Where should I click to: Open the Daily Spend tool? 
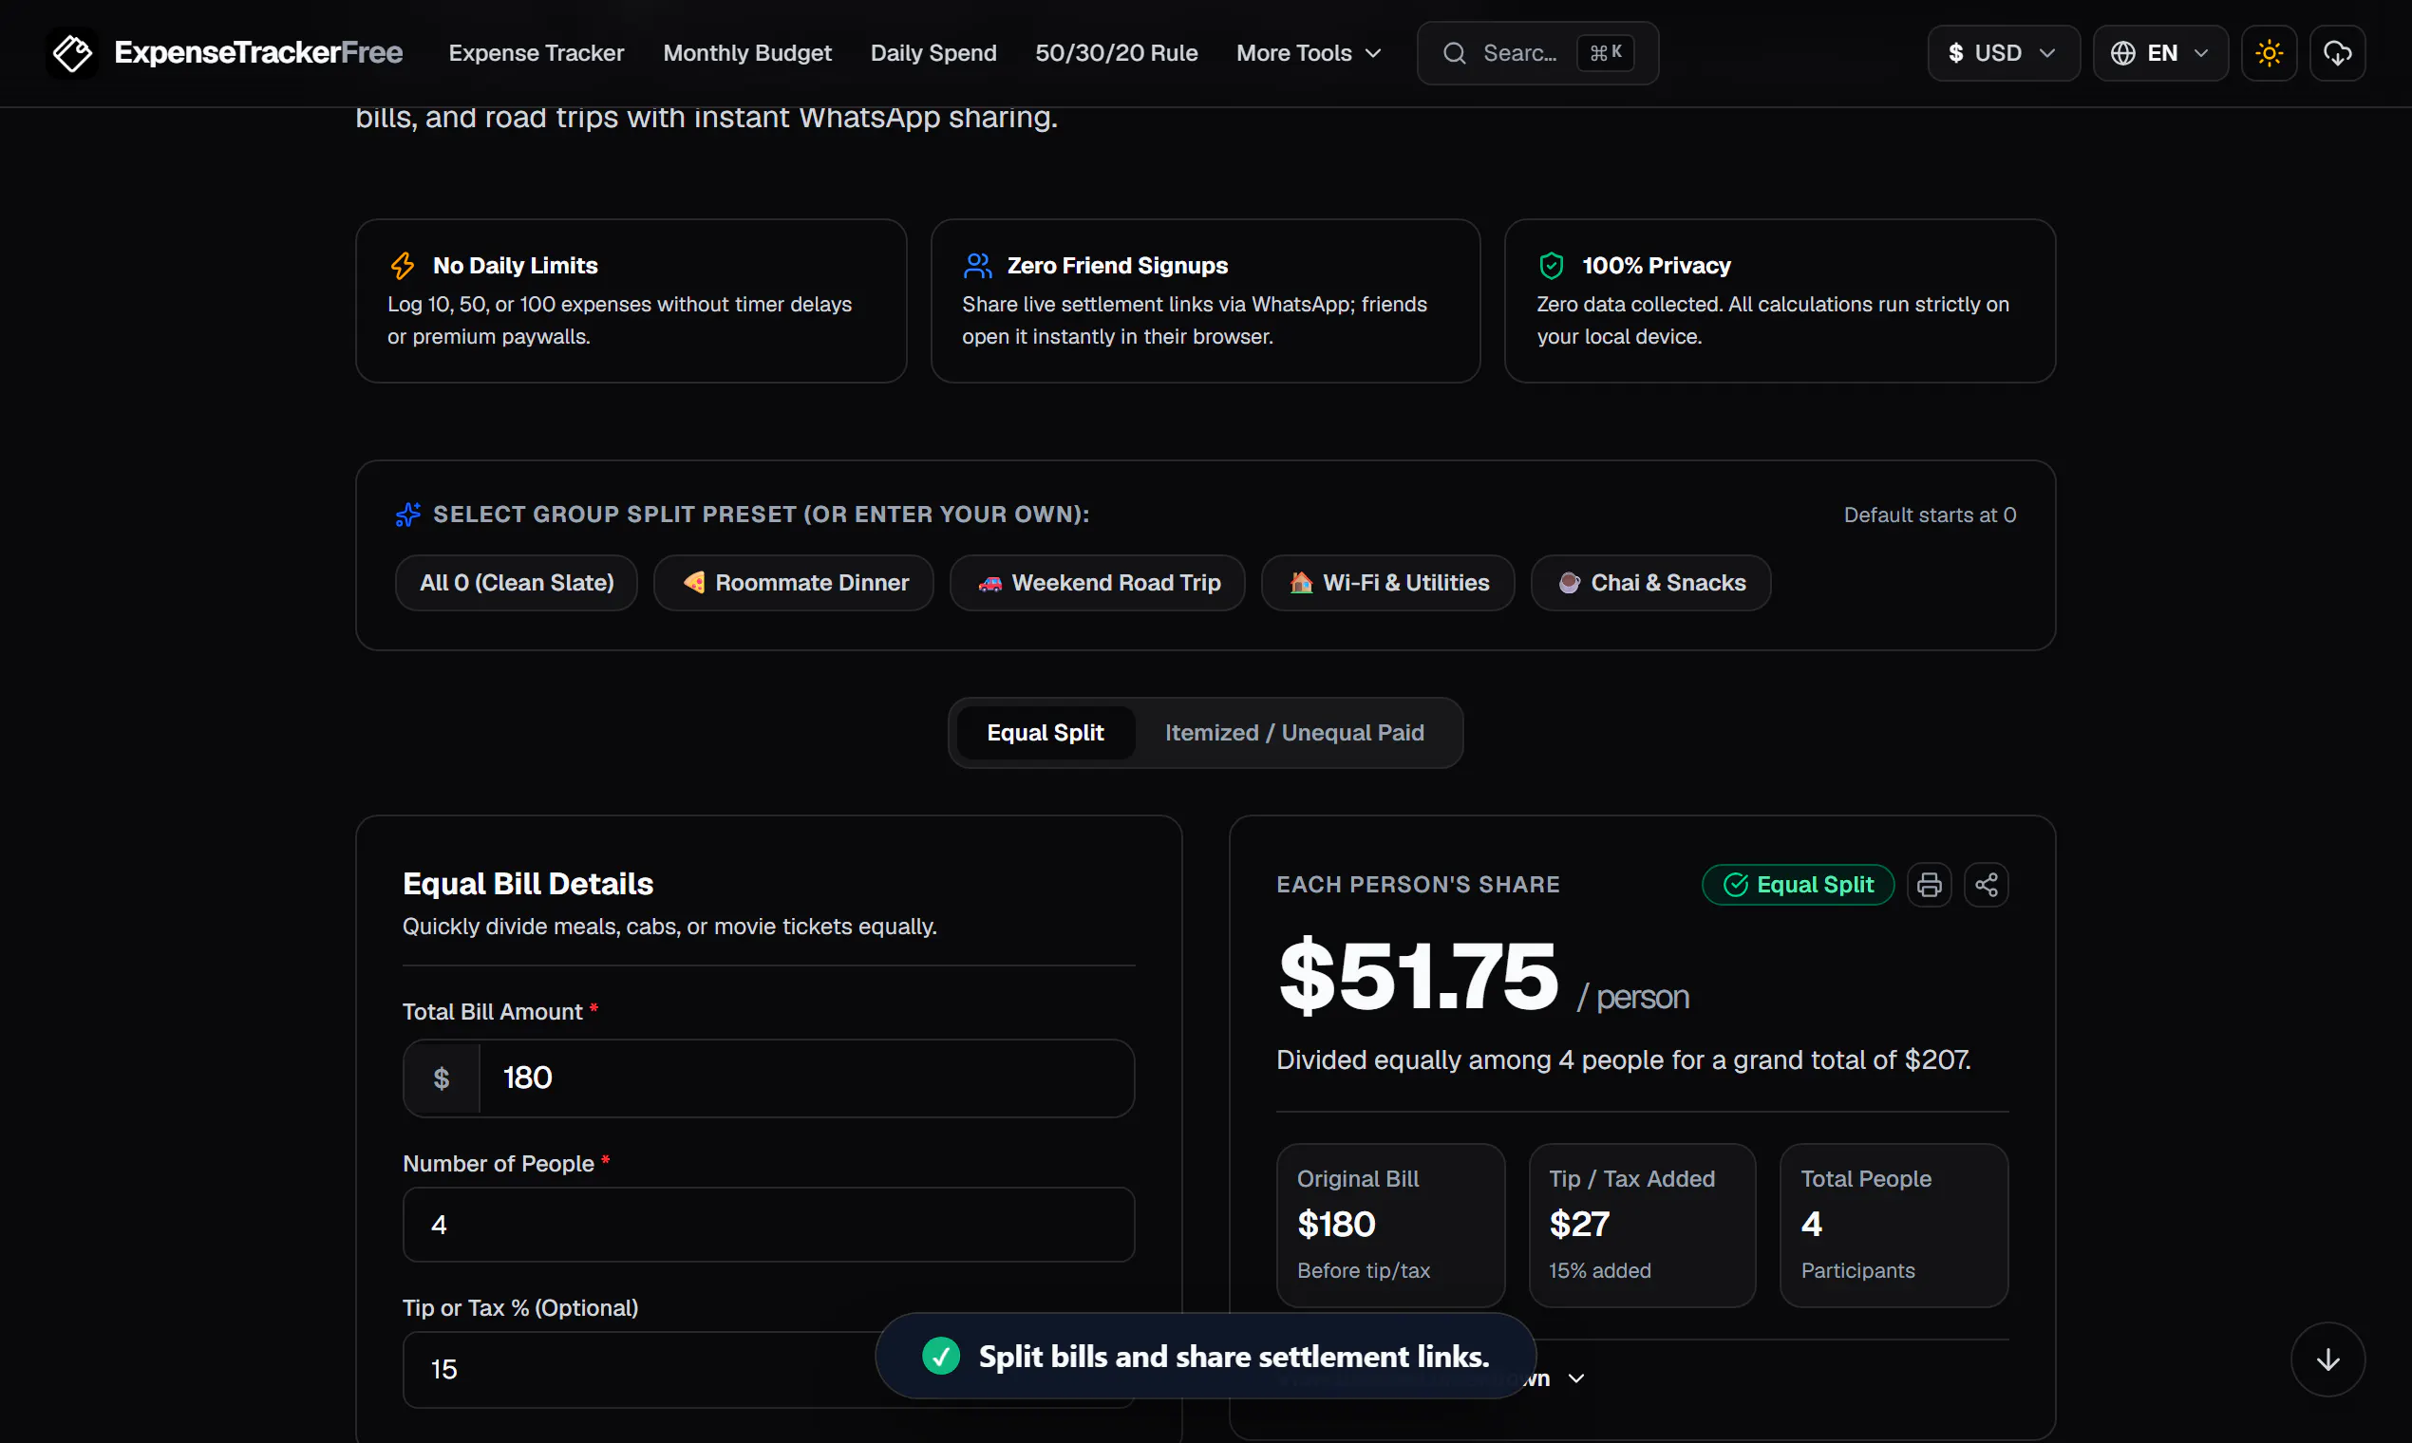click(x=933, y=52)
